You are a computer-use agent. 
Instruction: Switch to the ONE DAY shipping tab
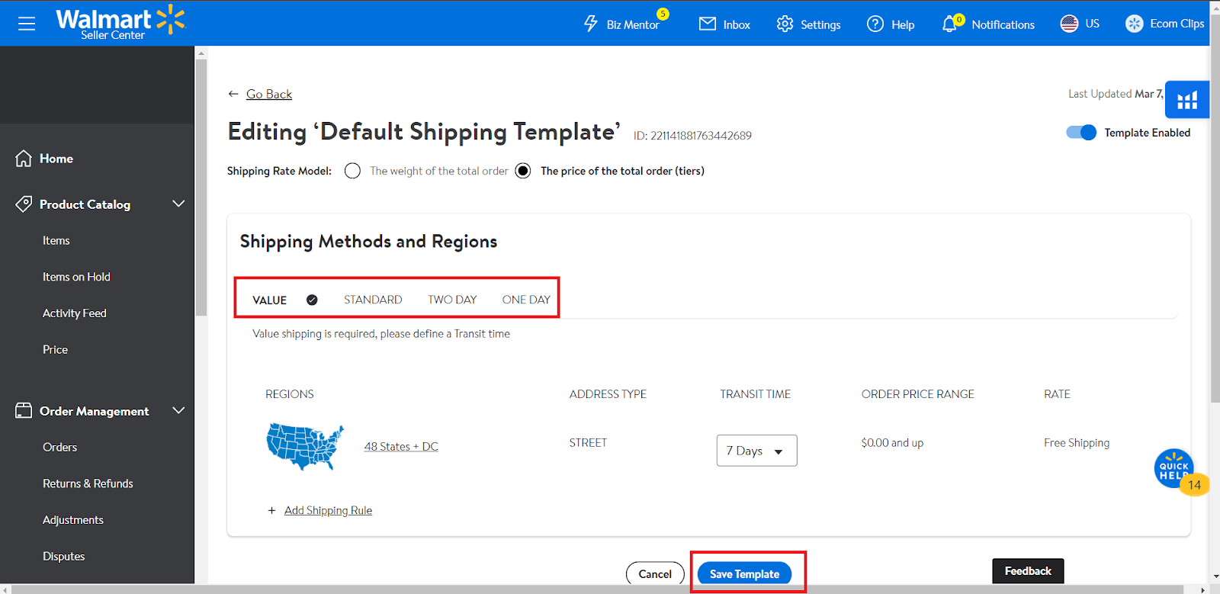pyautogui.click(x=526, y=300)
